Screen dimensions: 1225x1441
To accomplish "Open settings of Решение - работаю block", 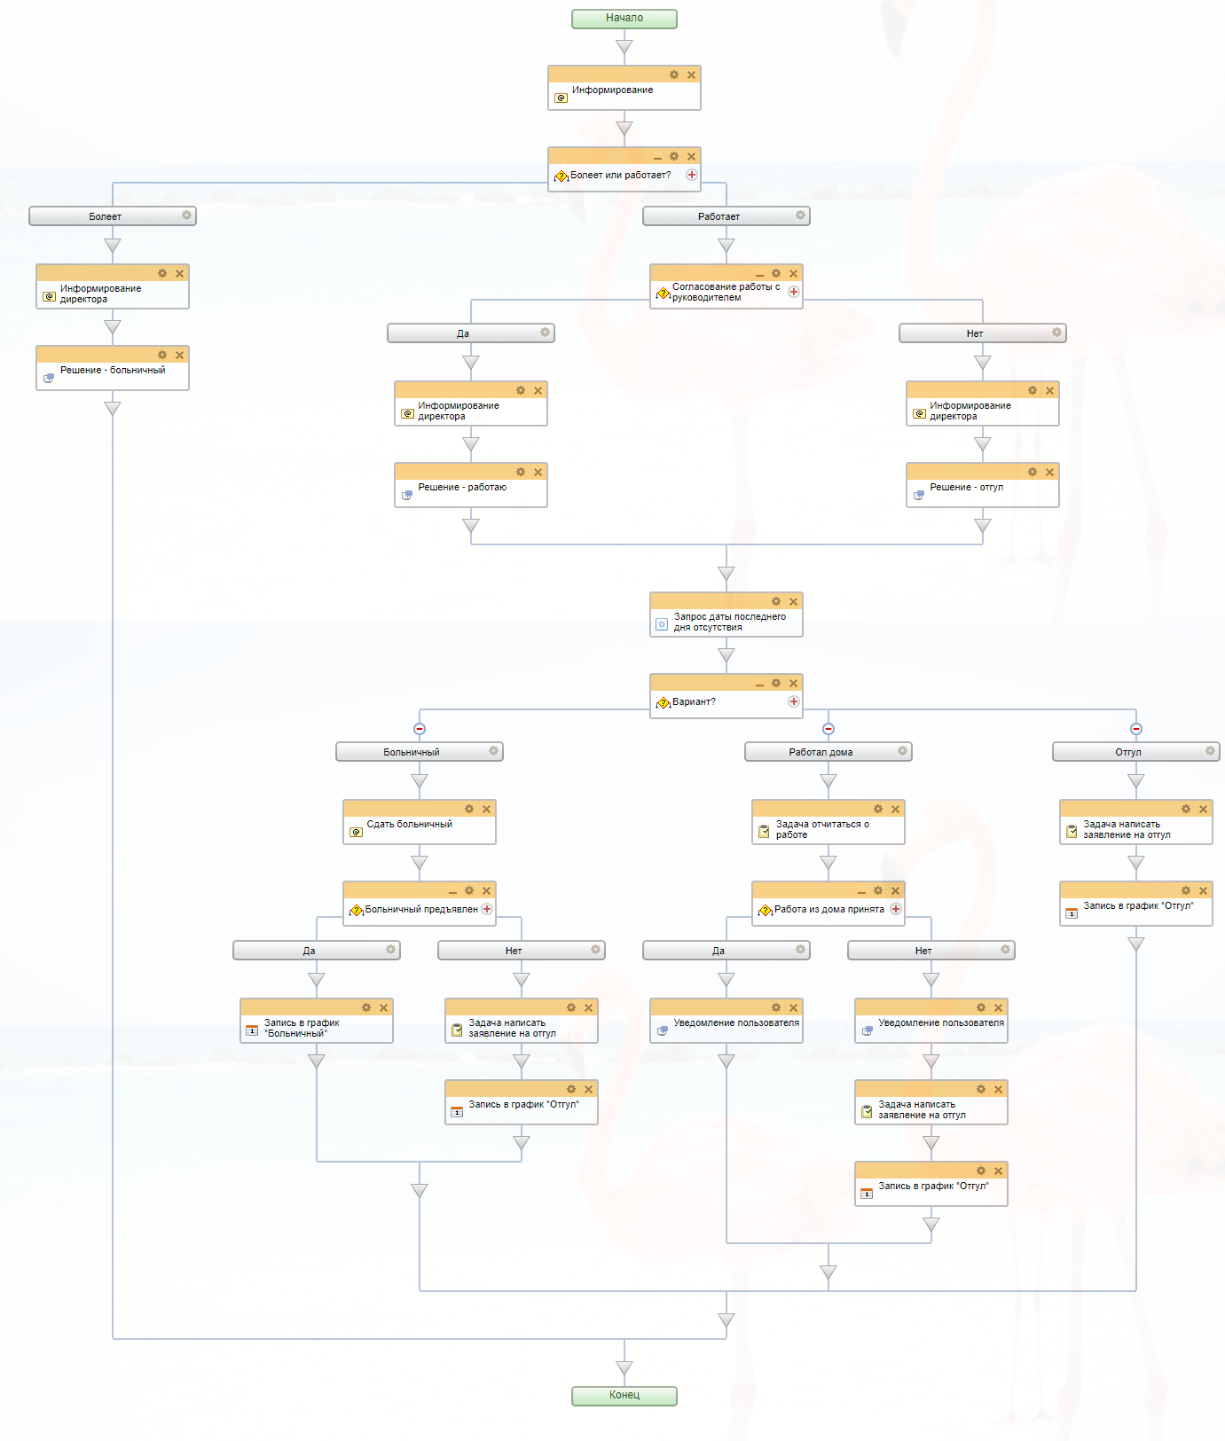I will 521,473.
